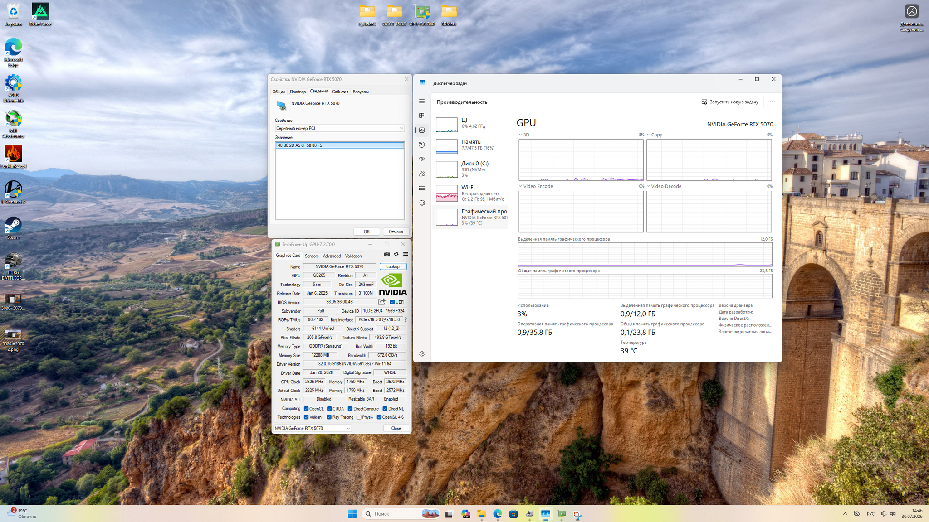Click the taskbar search box Поиск
929x522 pixels.
(x=401, y=514)
